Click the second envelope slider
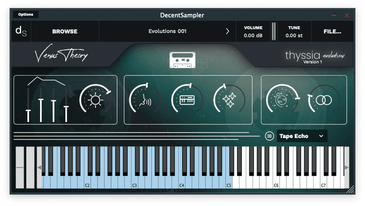 [40, 105]
